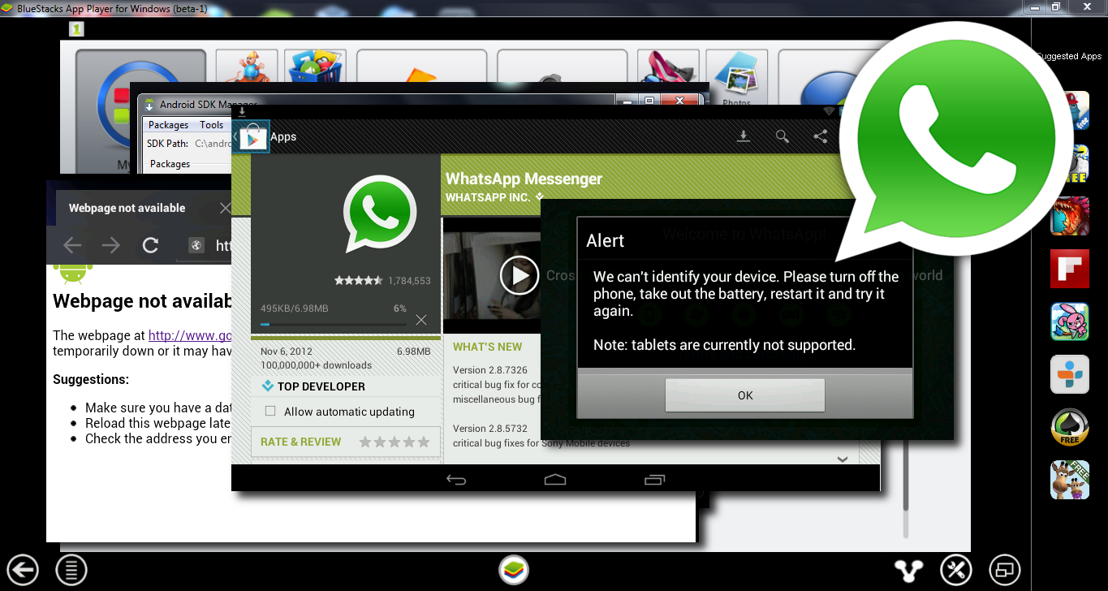The height and width of the screenshot is (591, 1108).
Task: Click WHATSAPP INC. developer name
Action: tap(488, 197)
